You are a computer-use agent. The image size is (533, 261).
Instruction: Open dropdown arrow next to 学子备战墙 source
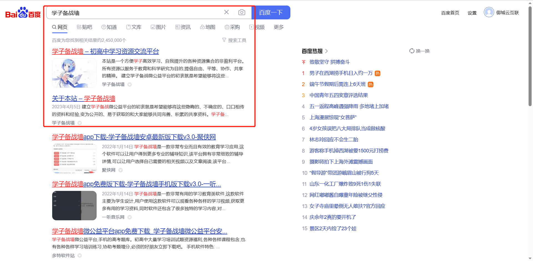tap(129, 85)
